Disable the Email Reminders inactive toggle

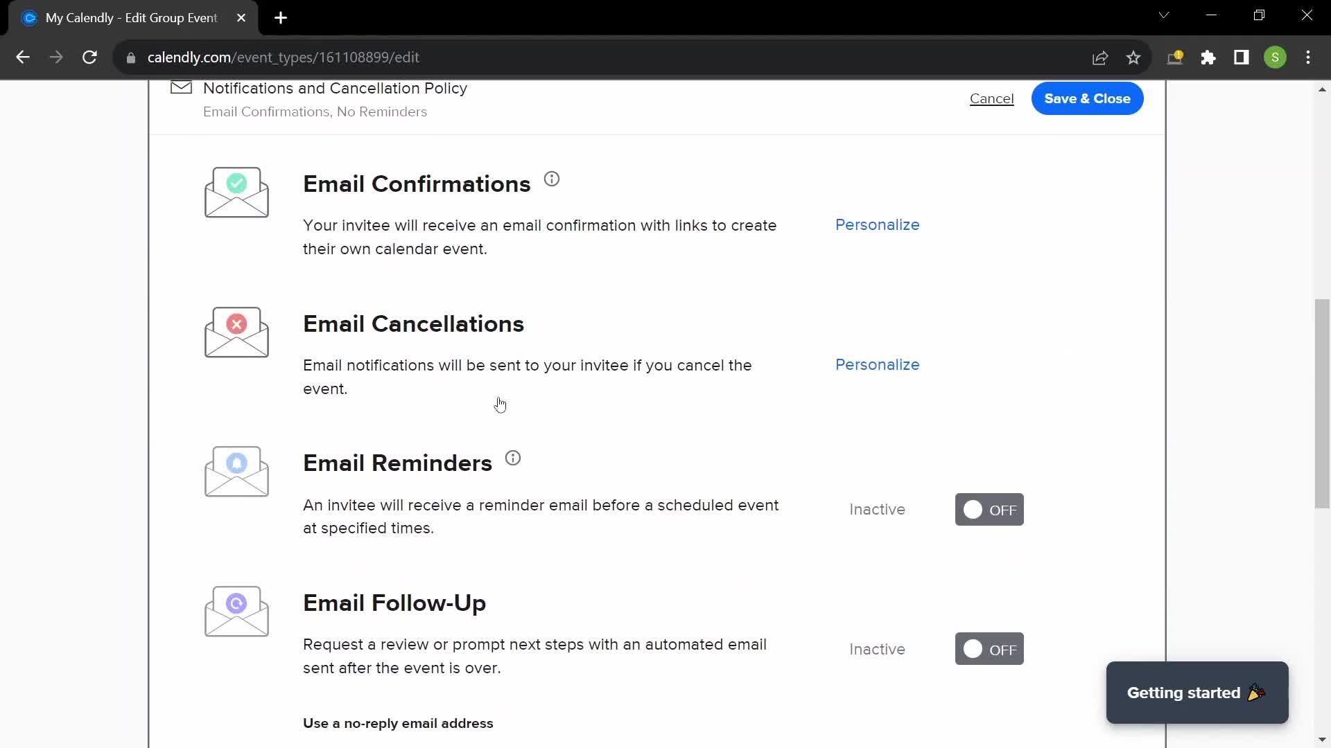point(989,510)
